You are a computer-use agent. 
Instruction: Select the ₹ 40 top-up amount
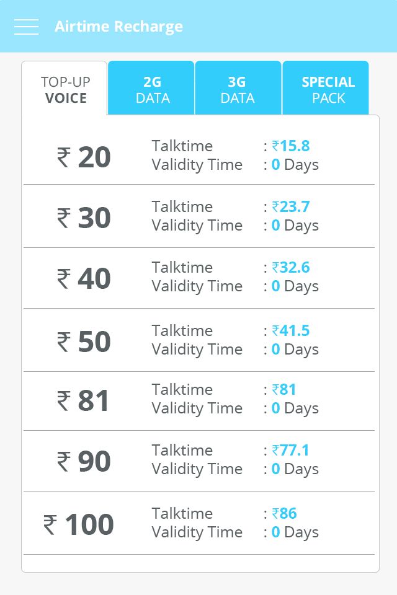point(199,278)
